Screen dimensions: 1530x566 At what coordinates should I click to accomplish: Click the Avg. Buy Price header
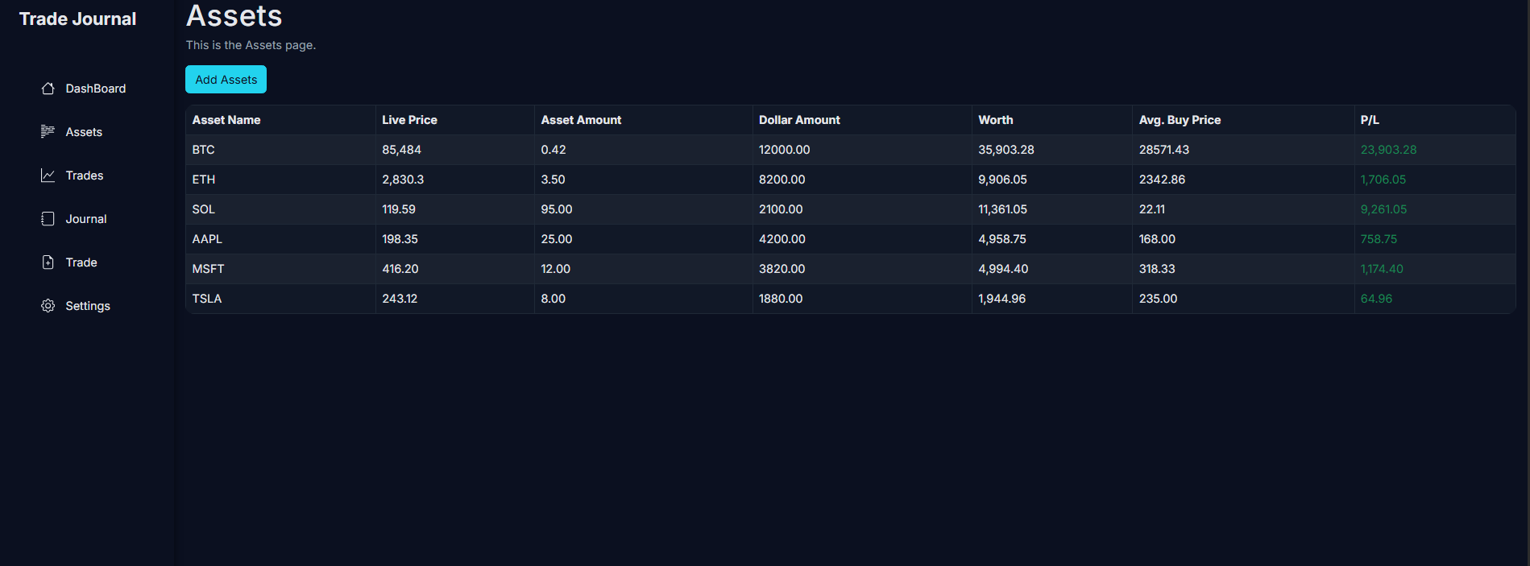[1180, 119]
